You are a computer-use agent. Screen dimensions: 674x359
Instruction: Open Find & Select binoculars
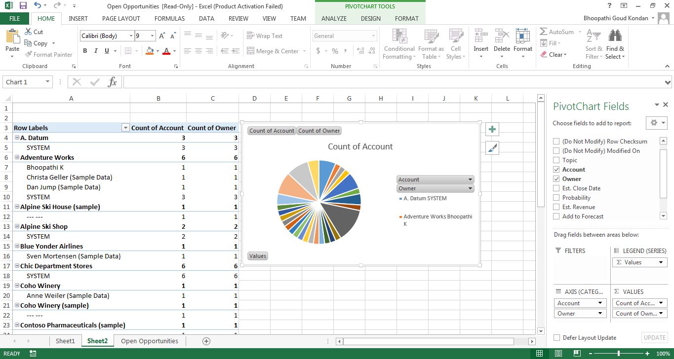615,44
